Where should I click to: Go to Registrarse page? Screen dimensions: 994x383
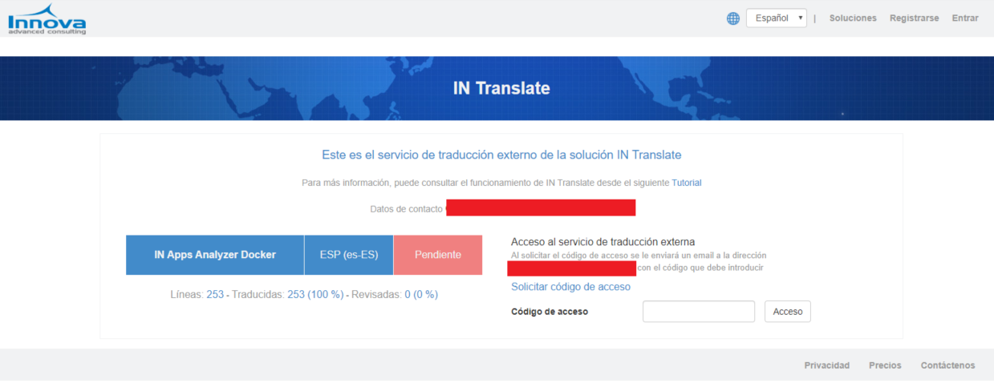(x=914, y=18)
